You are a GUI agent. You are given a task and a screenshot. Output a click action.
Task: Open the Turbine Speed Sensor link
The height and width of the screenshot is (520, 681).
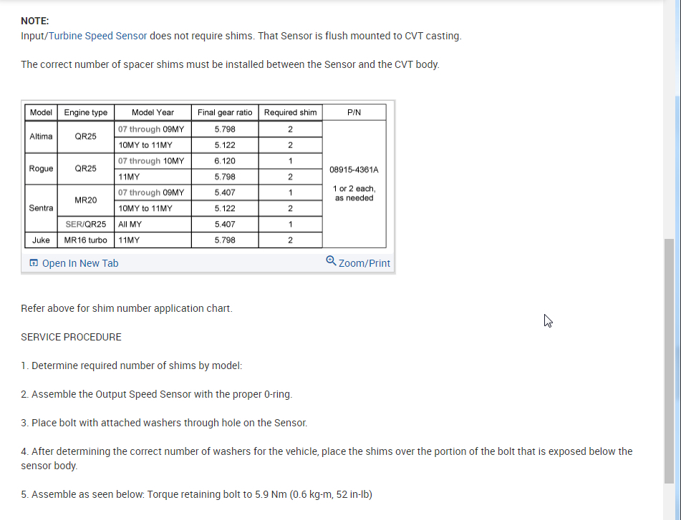(x=97, y=36)
